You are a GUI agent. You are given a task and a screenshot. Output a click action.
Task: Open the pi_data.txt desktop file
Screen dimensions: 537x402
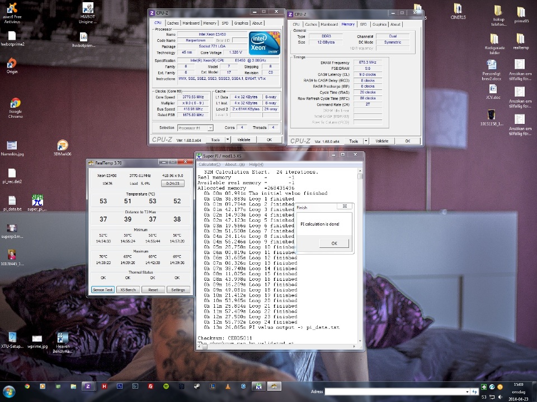tap(12, 203)
